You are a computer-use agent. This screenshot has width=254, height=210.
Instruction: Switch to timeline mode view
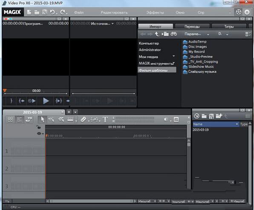click(20, 120)
